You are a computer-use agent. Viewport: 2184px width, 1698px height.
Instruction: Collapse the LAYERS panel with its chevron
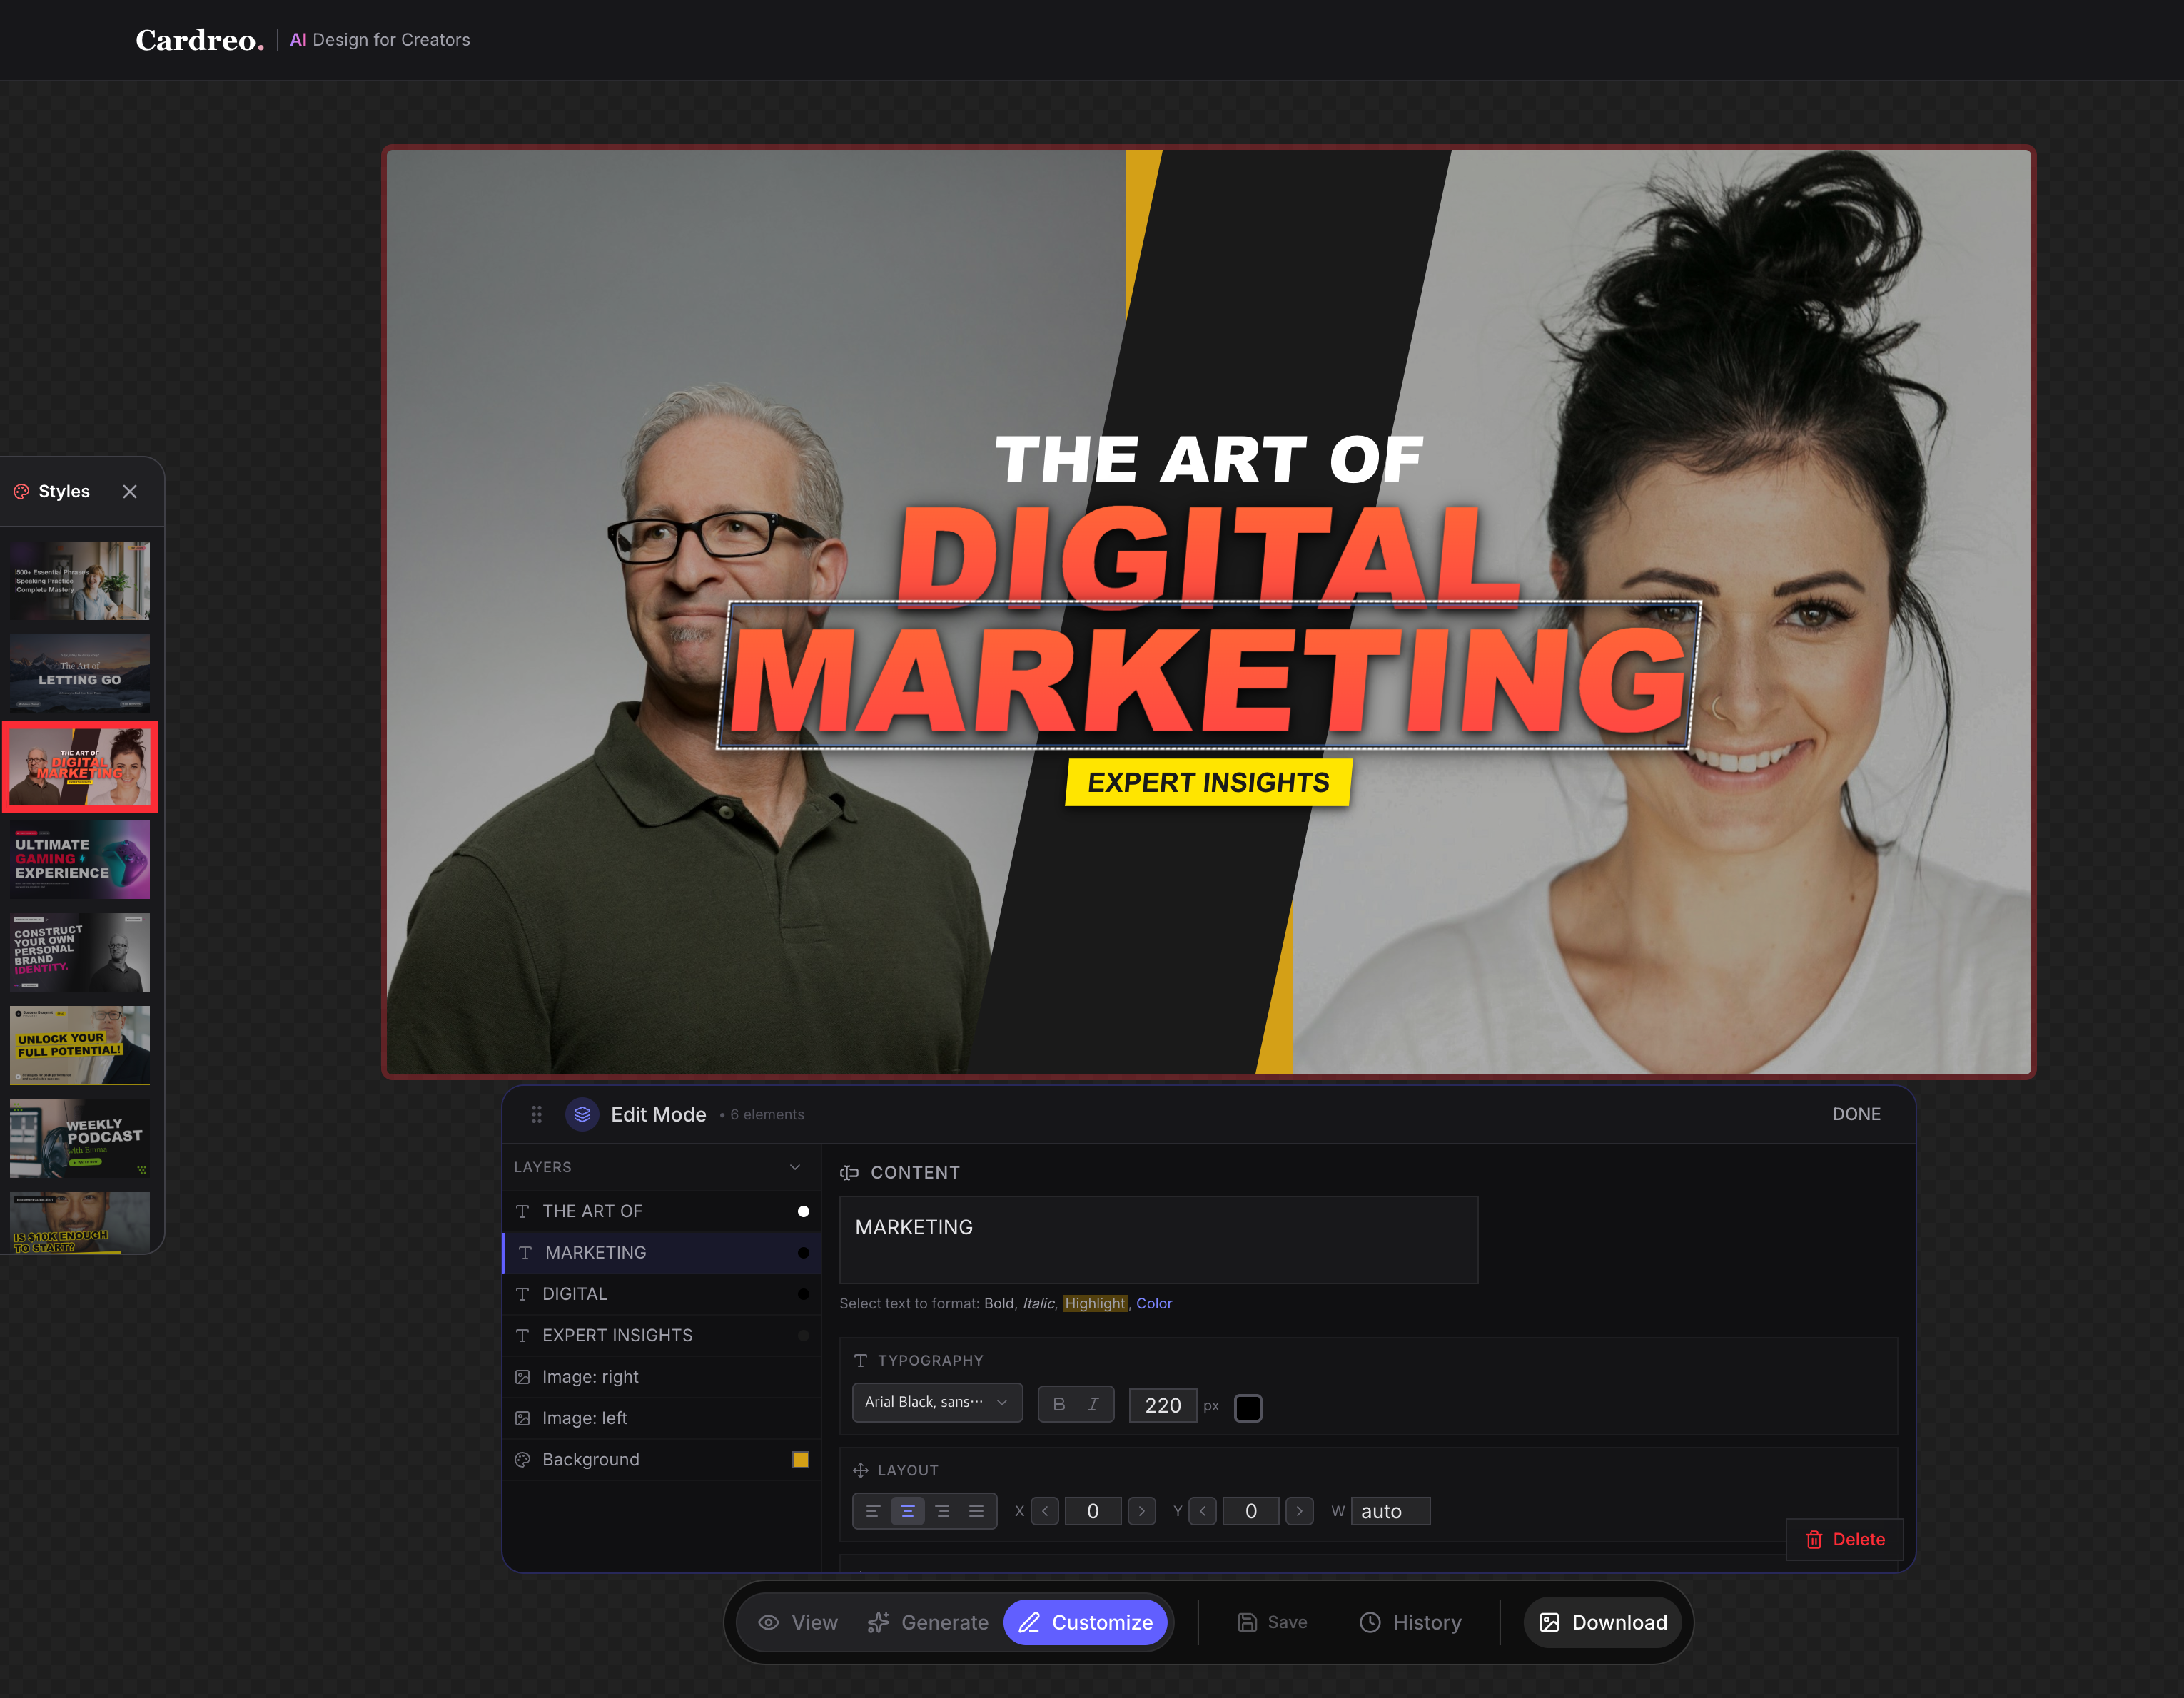[x=794, y=1166]
